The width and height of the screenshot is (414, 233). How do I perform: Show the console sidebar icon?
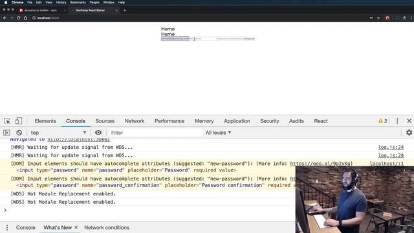[x=6, y=133]
